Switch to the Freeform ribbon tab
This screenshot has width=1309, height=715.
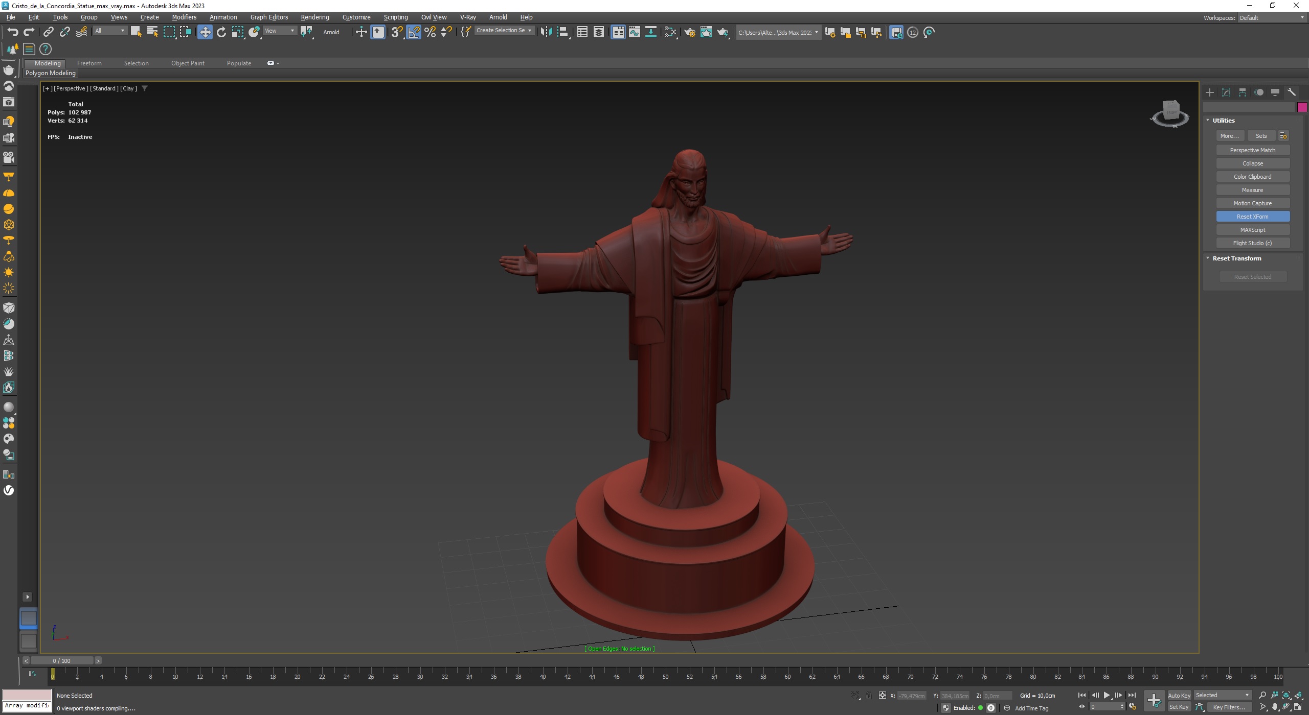89,63
